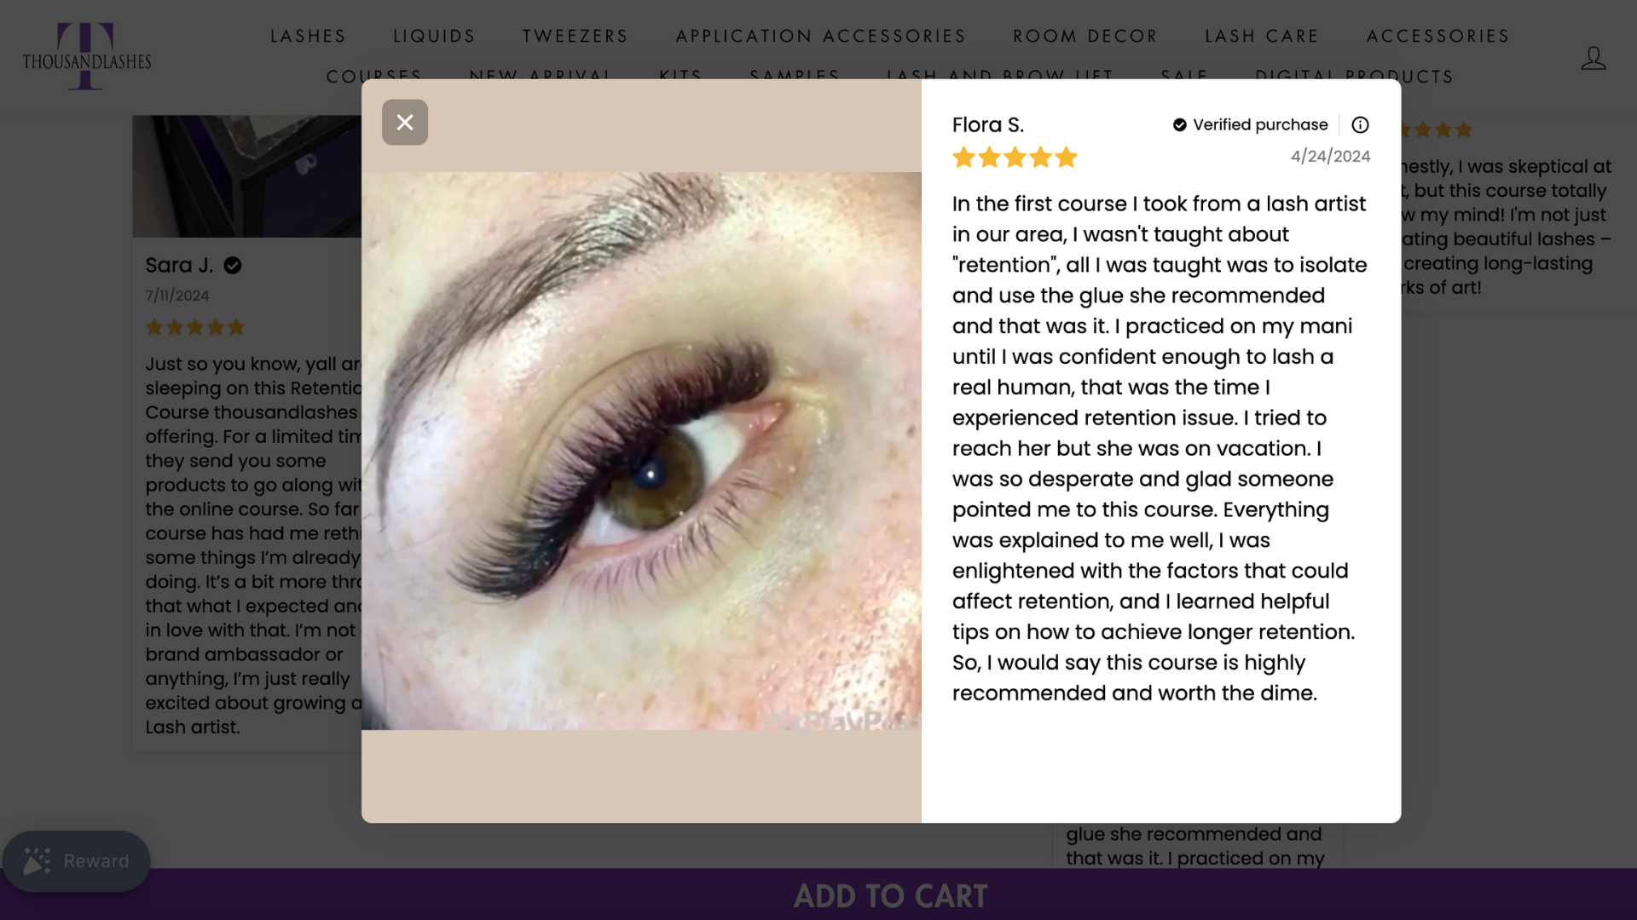This screenshot has width=1637, height=920.
Task: Open the Accessories nav item
Action: 1438,36
